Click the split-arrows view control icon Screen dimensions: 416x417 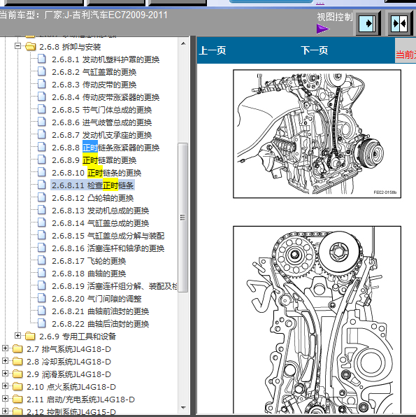[x=400, y=23]
